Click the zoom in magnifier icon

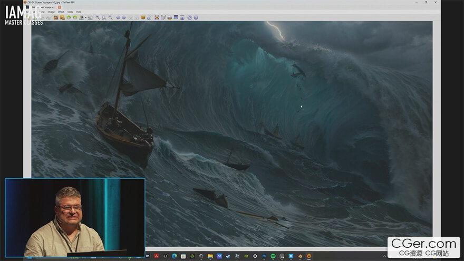click(98, 17)
